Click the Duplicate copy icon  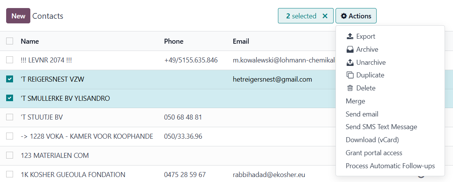350,75
